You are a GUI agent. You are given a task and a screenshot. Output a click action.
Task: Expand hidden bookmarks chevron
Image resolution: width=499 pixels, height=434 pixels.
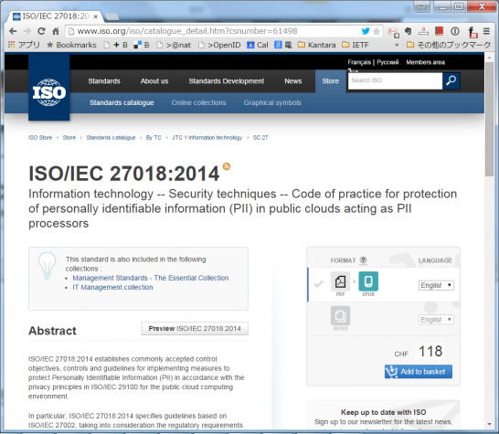[397, 45]
